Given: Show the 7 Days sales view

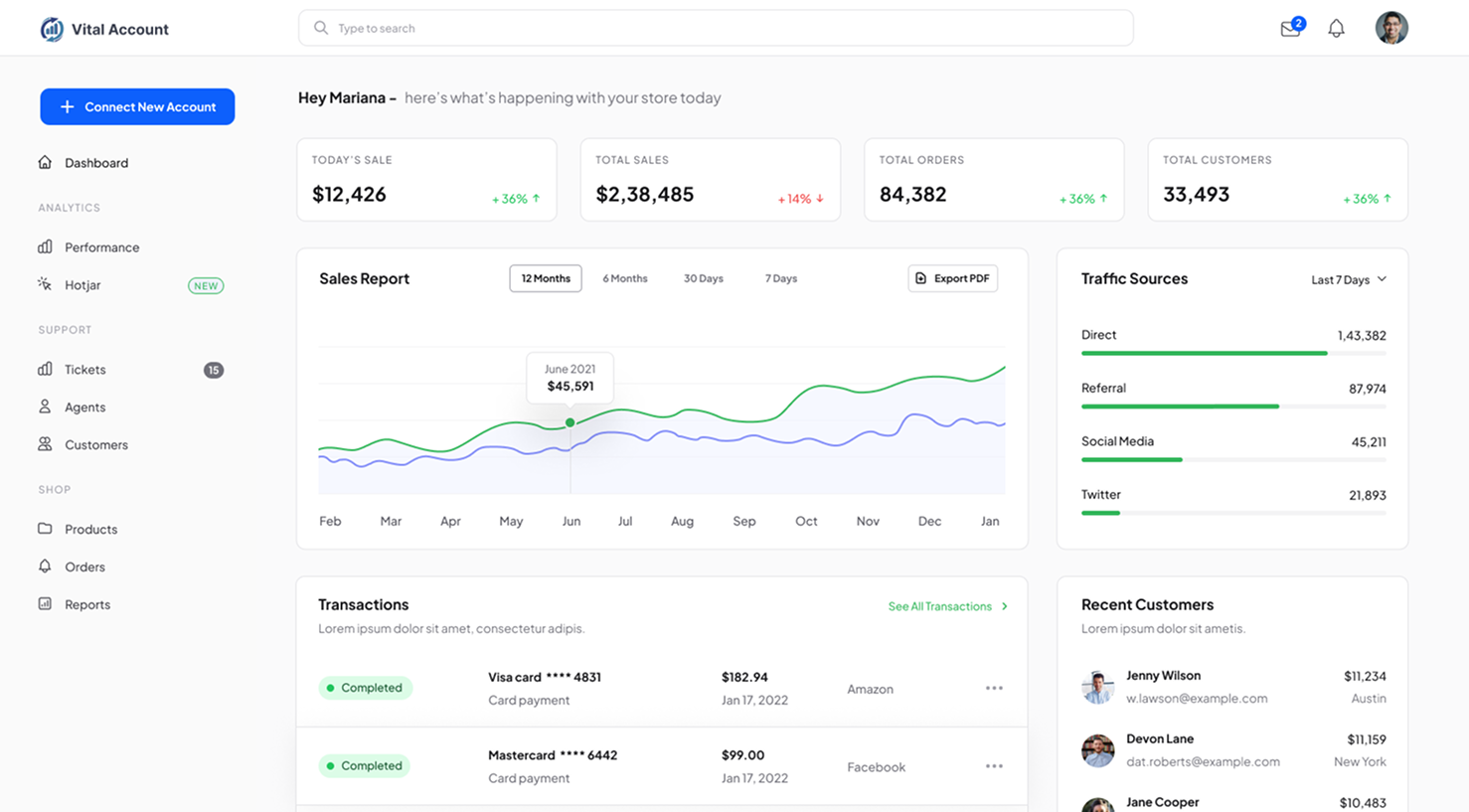Looking at the screenshot, I should pos(780,279).
